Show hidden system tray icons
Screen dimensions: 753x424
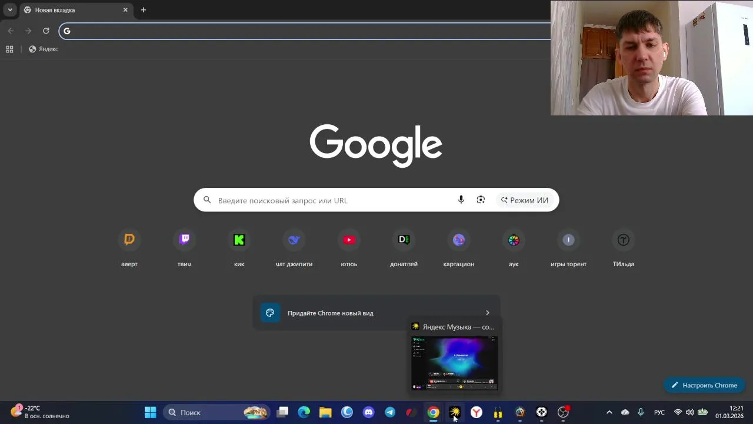(x=609, y=412)
